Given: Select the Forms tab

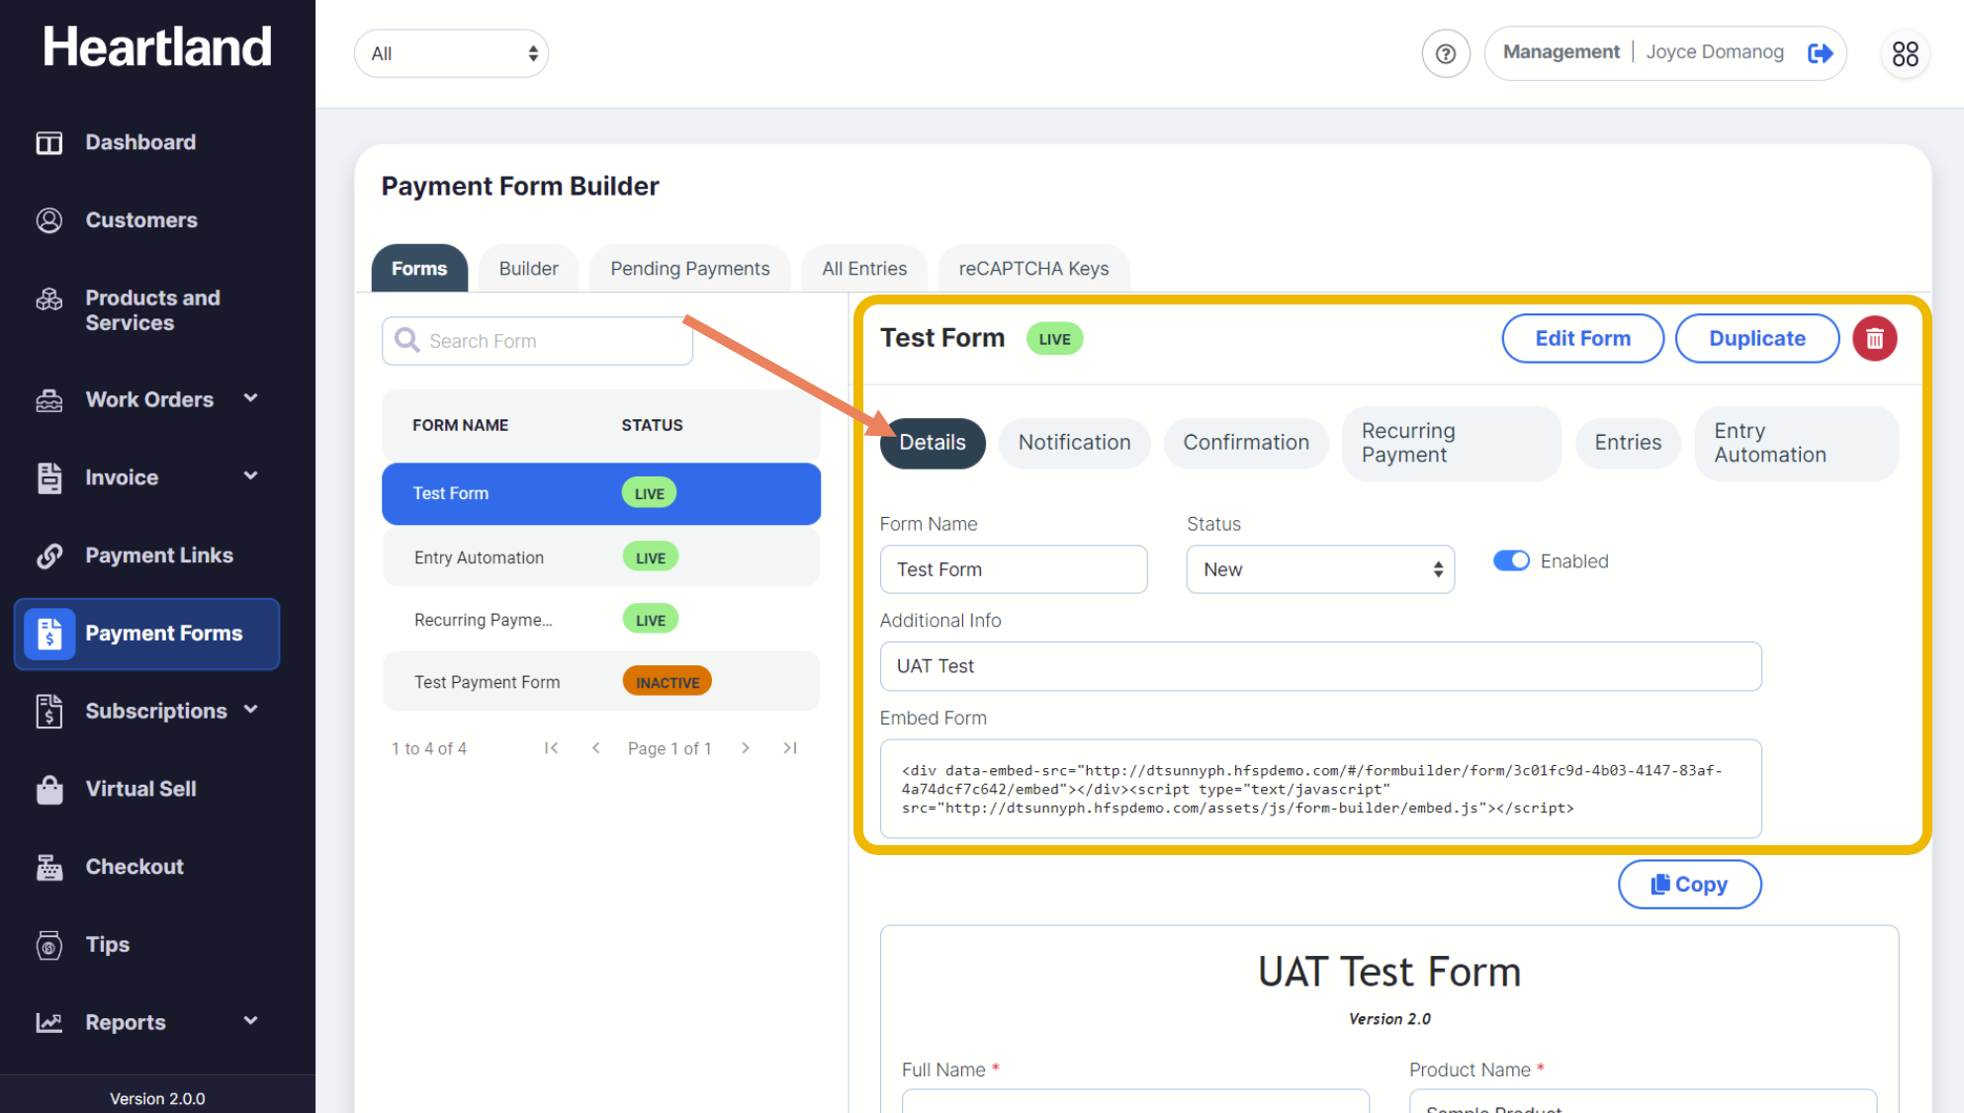Looking at the screenshot, I should point(419,269).
